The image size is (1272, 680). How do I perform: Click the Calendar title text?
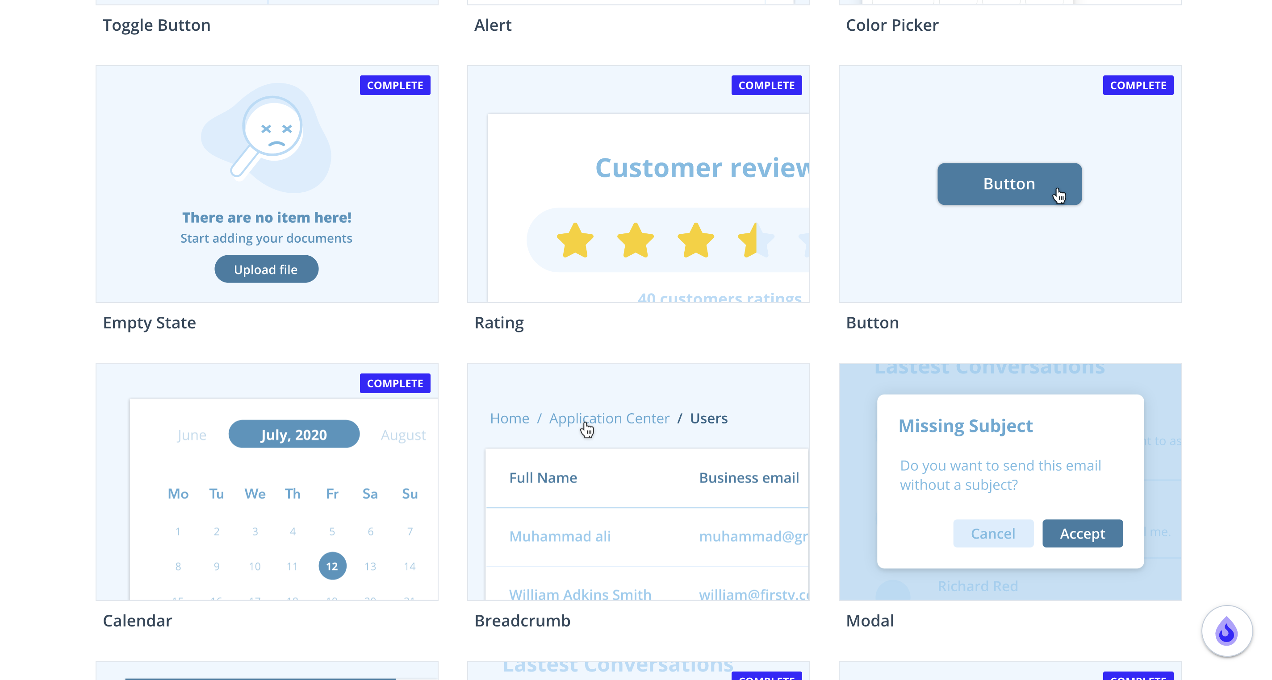[x=137, y=620]
